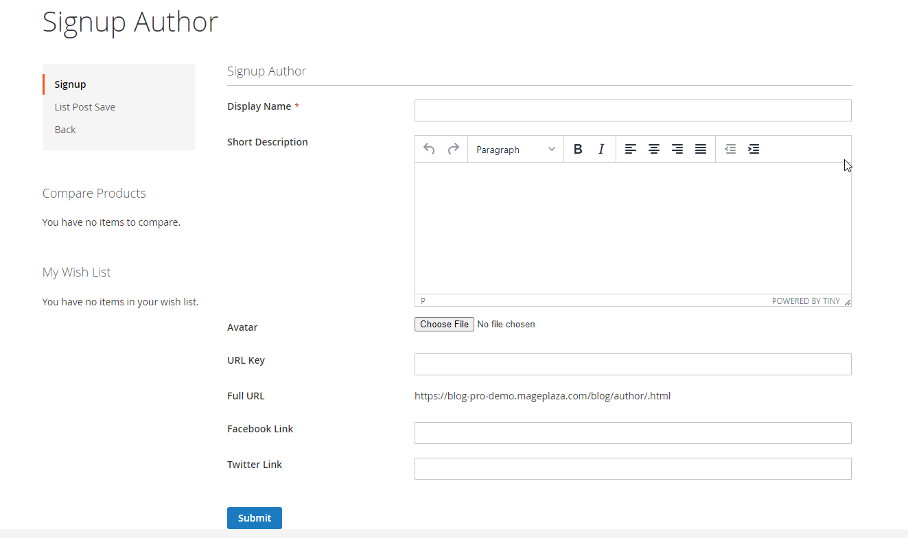Center align text in the editor

point(654,149)
